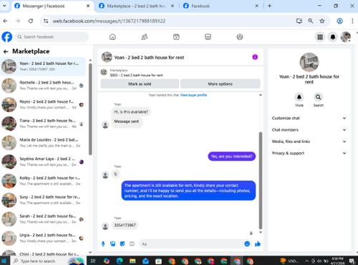Click the GIF picker icon
The image size is (358, 265).
[x=132, y=244]
